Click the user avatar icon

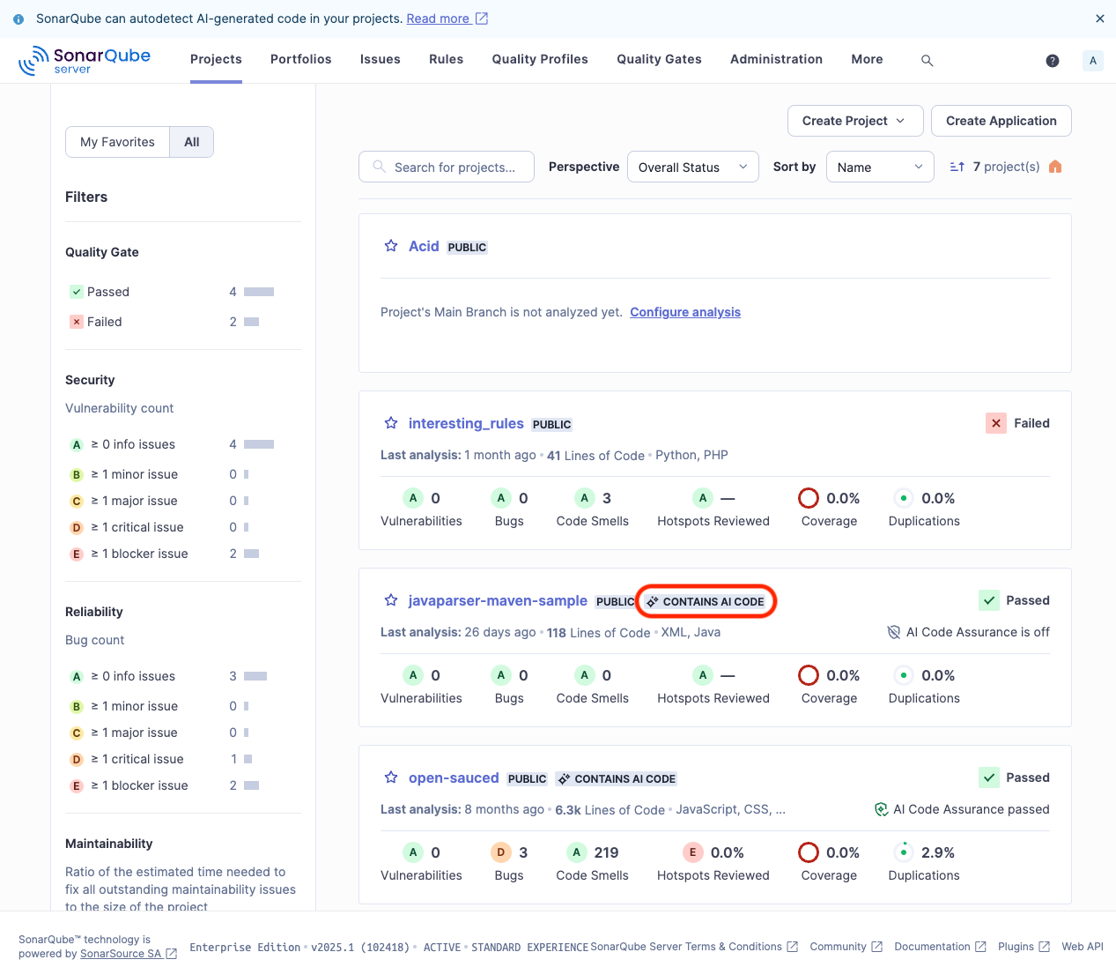(x=1092, y=60)
